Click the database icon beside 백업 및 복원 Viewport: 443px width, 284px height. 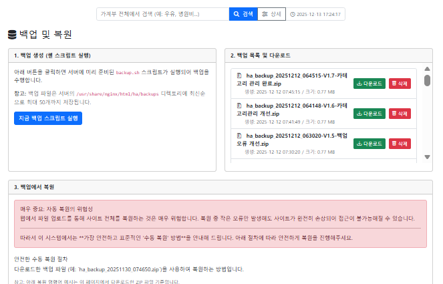click(12, 35)
